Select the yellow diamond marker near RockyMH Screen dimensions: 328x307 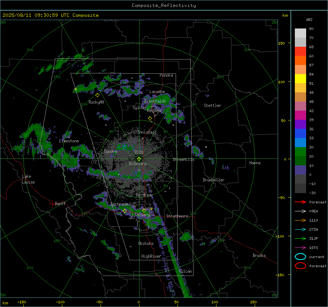[97, 95]
